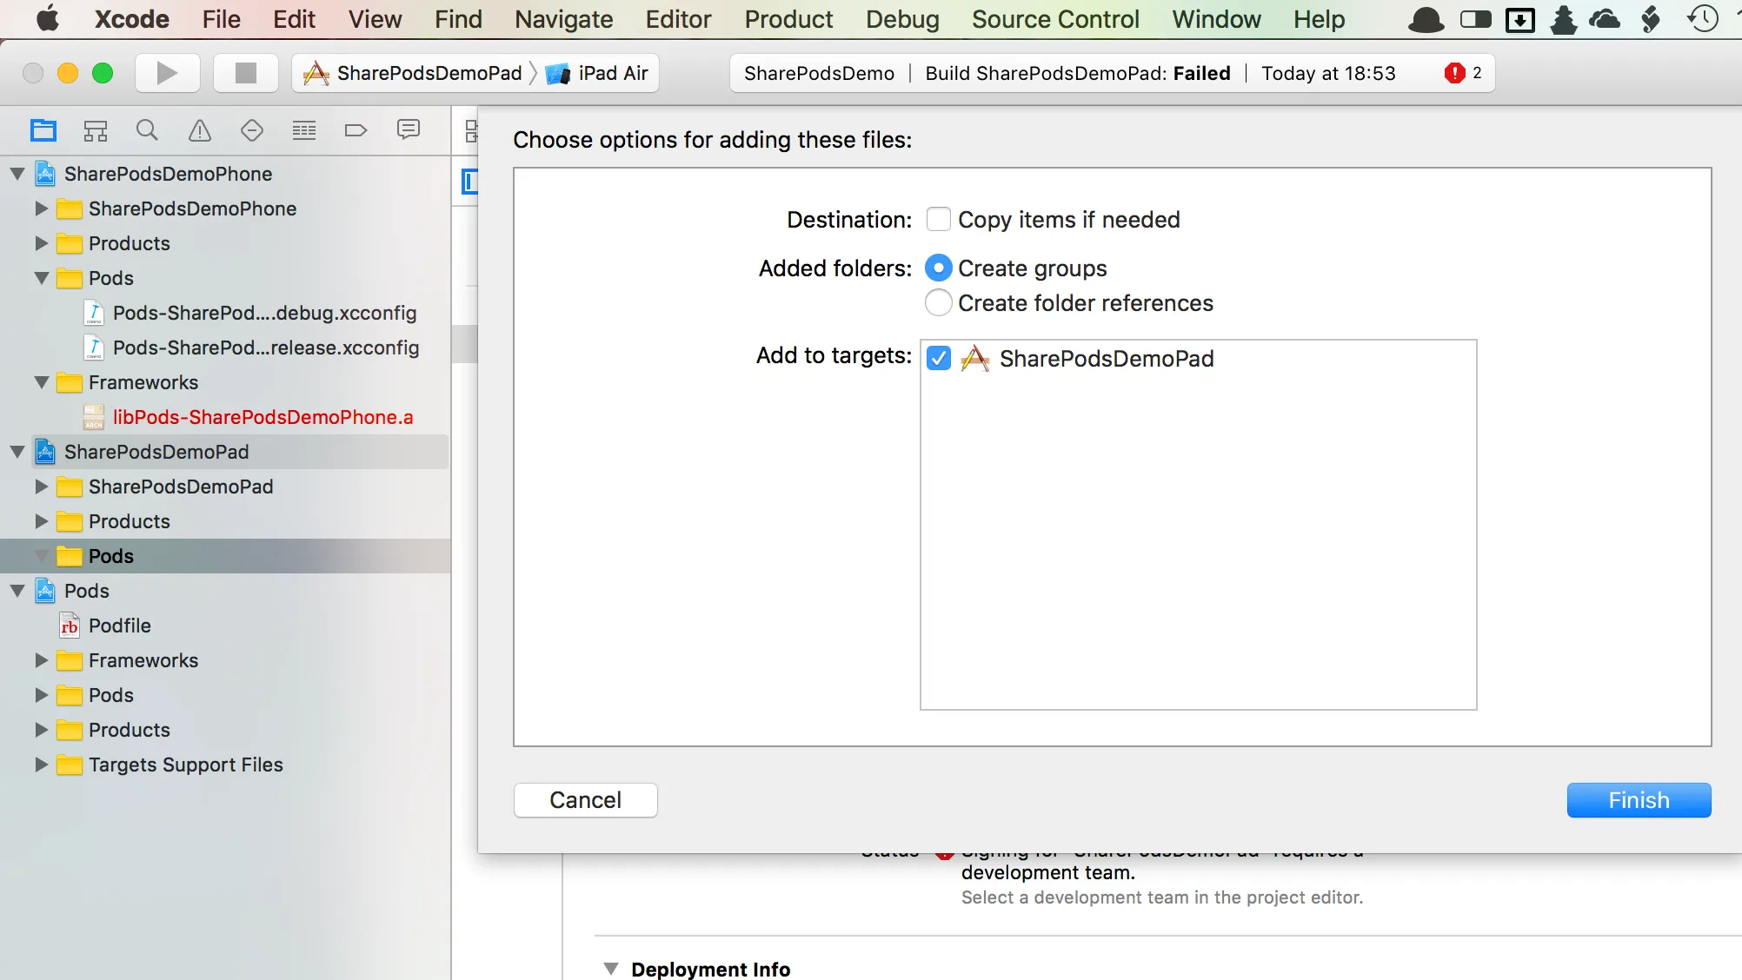Click the Pods project icon in navigator

pos(45,591)
